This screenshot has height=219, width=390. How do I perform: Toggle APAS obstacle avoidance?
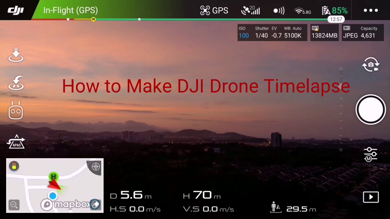(16, 141)
